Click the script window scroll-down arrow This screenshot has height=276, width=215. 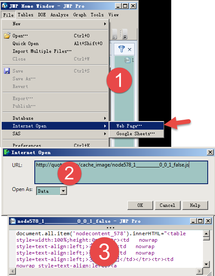point(206,264)
